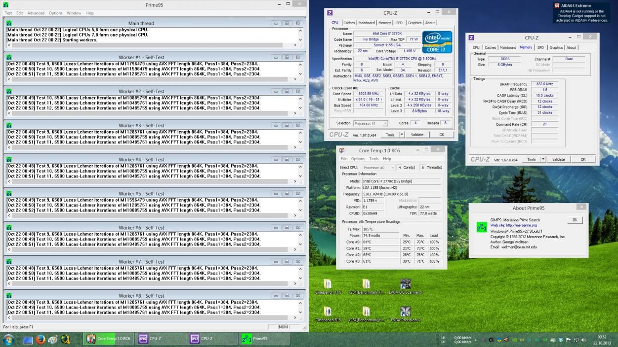Click the NUM indicator in Prime95 status bar
Screen dimensions: 618x347
[283, 327]
